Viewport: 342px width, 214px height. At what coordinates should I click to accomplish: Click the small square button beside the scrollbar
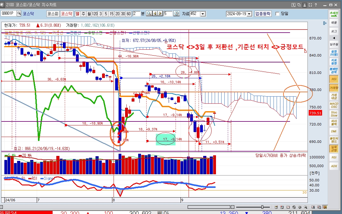(232, 207)
